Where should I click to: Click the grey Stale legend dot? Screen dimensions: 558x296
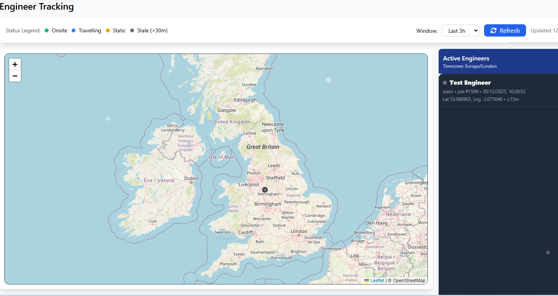pos(132,31)
